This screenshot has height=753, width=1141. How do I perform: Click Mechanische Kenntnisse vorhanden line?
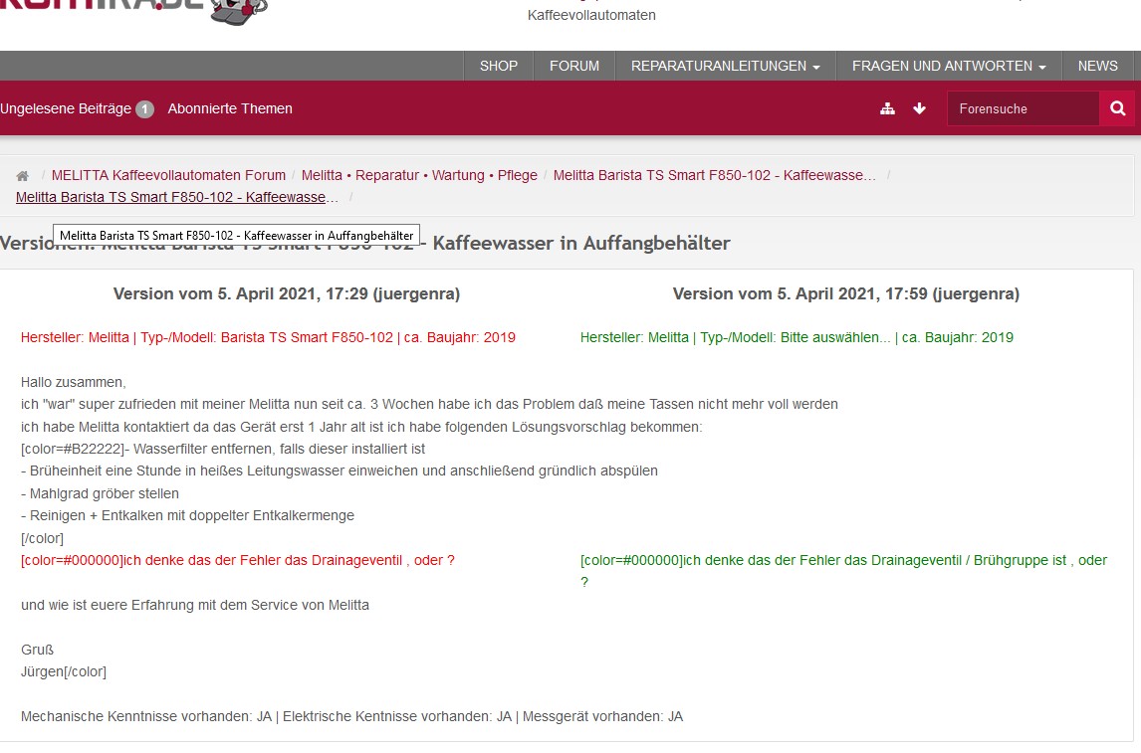point(352,716)
